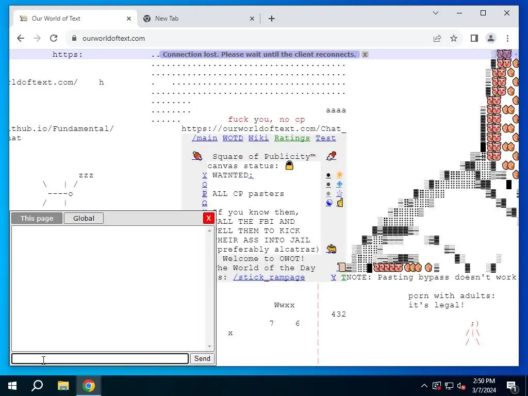This screenshot has height=396, width=528.
Task: Click the yin-yang symbol link
Action: tap(329, 202)
